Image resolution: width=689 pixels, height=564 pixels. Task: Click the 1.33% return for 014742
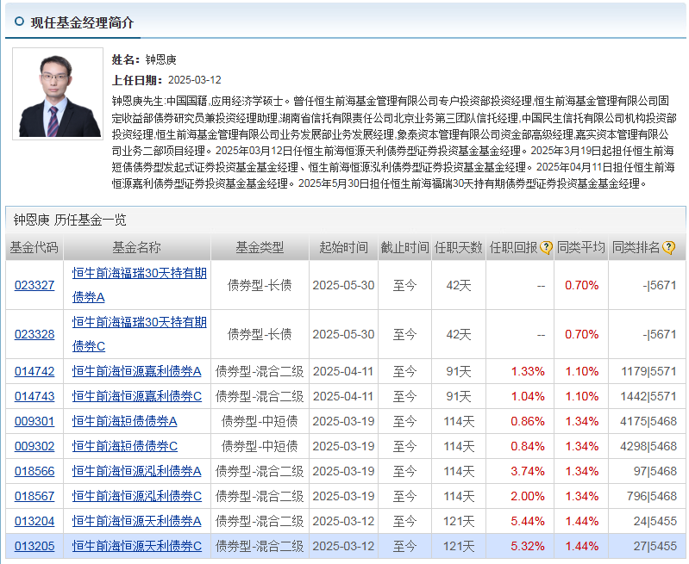[x=527, y=371]
